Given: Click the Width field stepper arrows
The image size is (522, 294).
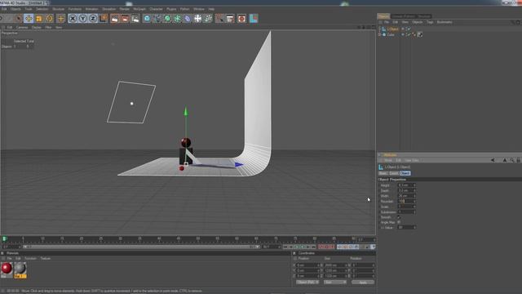Looking at the screenshot, I should pyautogui.click(x=414, y=196).
